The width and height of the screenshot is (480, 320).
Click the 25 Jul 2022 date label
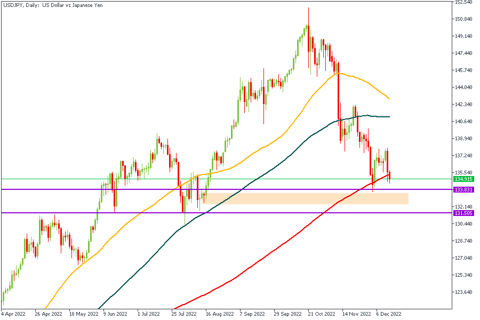coord(185,315)
